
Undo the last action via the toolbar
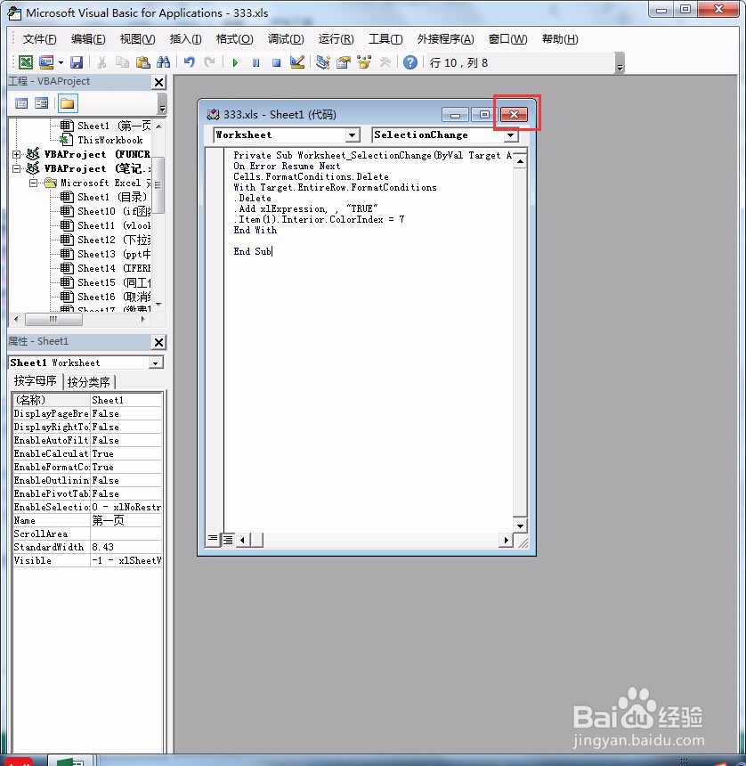pyautogui.click(x=190, y=62)
